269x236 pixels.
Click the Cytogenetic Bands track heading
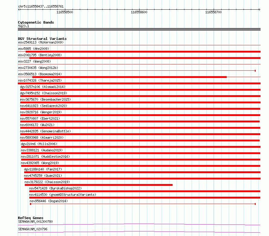point(36,22)
